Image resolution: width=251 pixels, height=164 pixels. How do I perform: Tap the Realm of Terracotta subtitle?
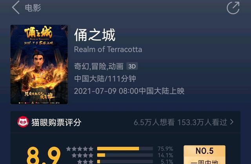tap(108, 49)
